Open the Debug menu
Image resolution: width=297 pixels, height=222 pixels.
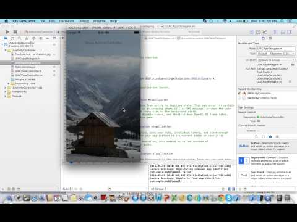[x=84, y=21]
